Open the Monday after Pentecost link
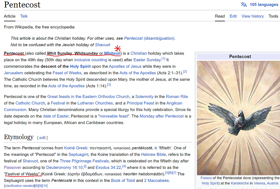This screenshot has width=280, height=189. (x=161, y=116)
